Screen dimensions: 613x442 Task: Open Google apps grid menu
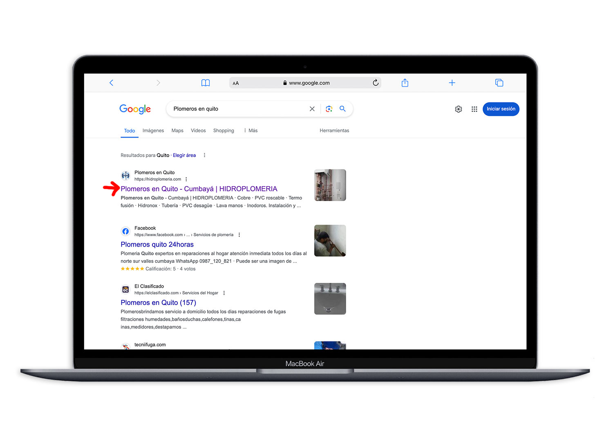tap(474, 109)
